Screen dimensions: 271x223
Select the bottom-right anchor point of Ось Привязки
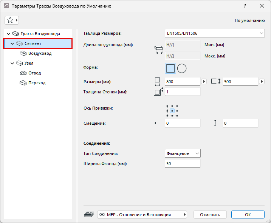click(177, 116)
